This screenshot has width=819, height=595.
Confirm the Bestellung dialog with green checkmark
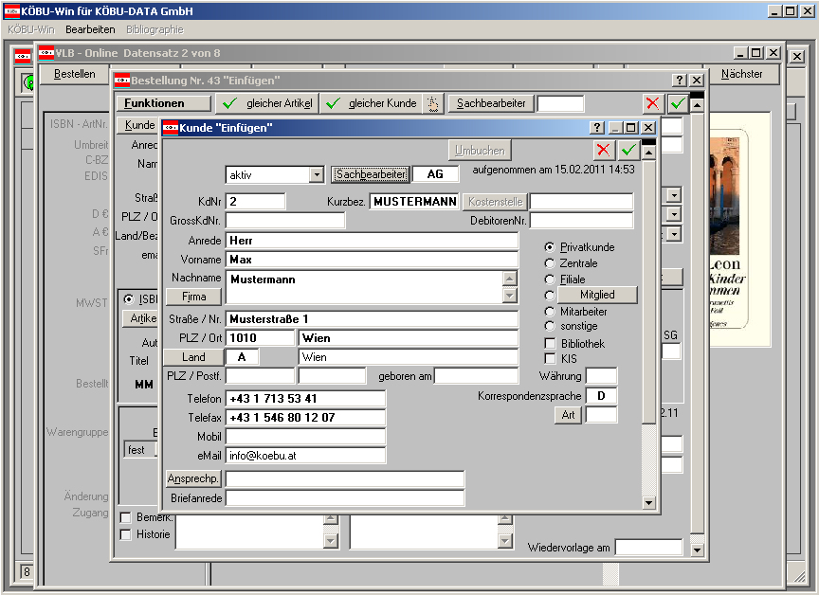pos(678,103)
